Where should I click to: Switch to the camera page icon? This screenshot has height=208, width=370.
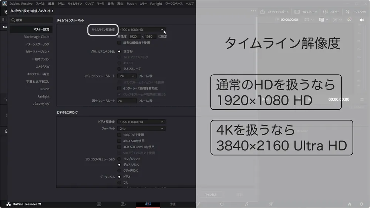(123, 204)
